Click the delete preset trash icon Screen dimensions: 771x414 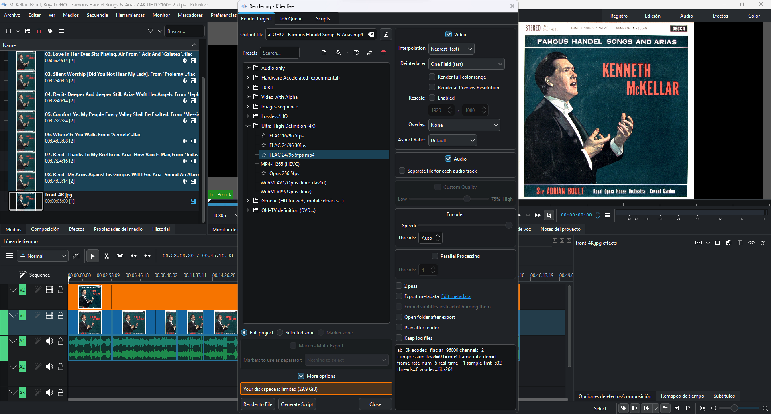pos(383,53)
